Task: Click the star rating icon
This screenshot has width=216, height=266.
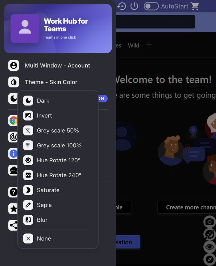Action: 13,209
